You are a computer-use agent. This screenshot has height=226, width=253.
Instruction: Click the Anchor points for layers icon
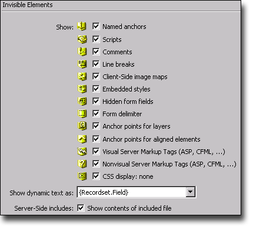click(82, 126)
